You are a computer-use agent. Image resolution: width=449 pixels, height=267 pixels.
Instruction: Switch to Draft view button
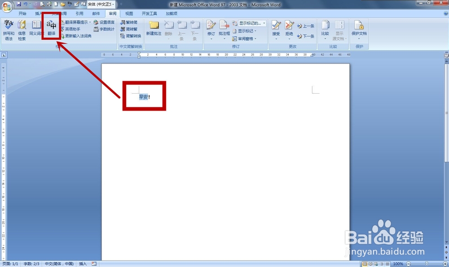coord(387,264)
